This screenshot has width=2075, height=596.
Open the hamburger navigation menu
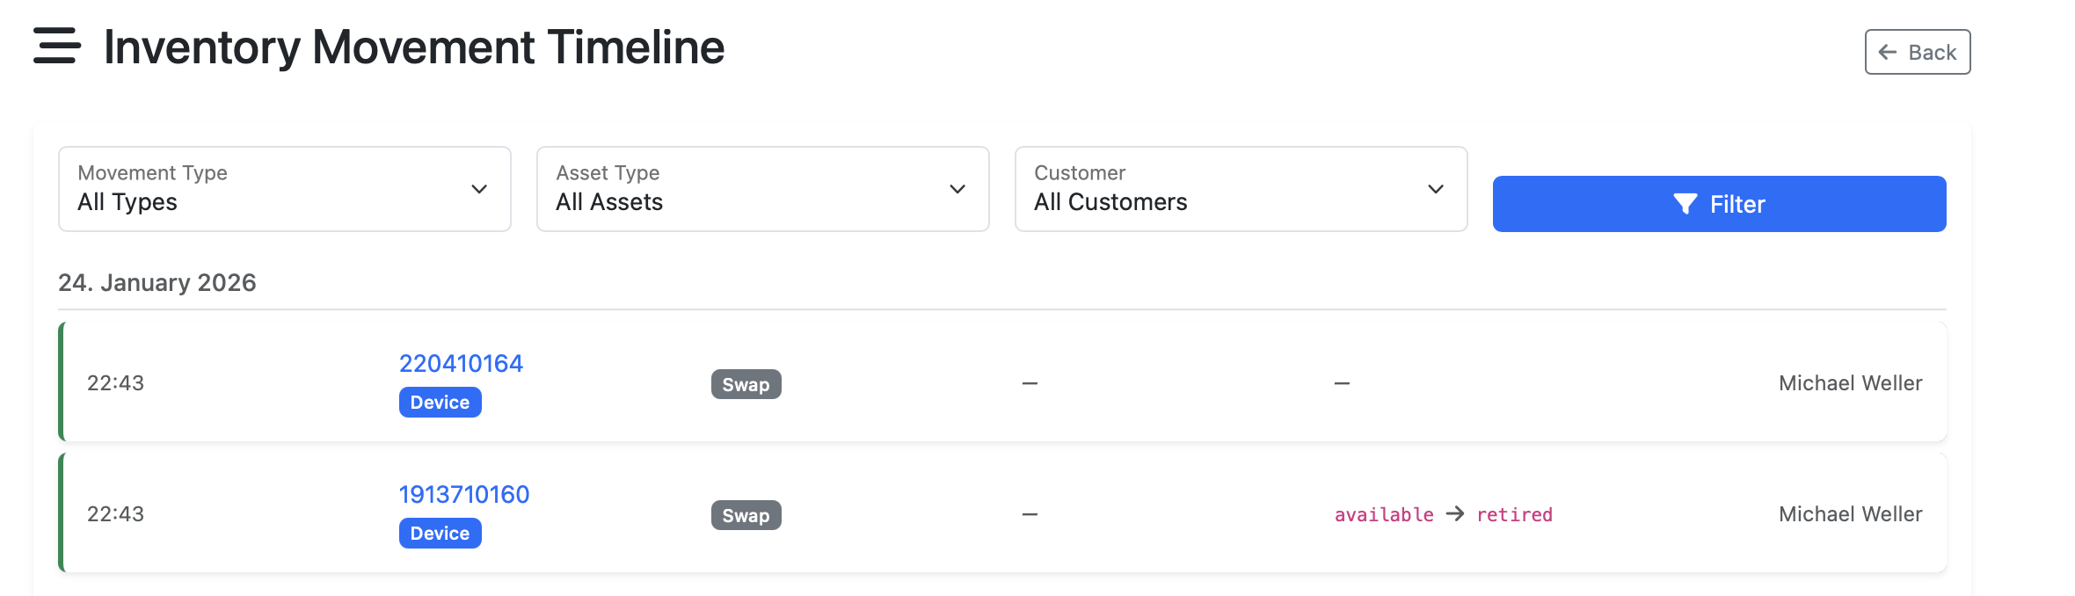tap(55, 46)
